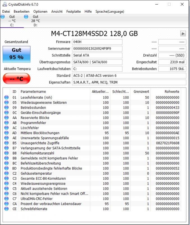Click status icon for Lesefehlerrate (roh)
Screen dimensions: 190x225
[x=6, y=97]
